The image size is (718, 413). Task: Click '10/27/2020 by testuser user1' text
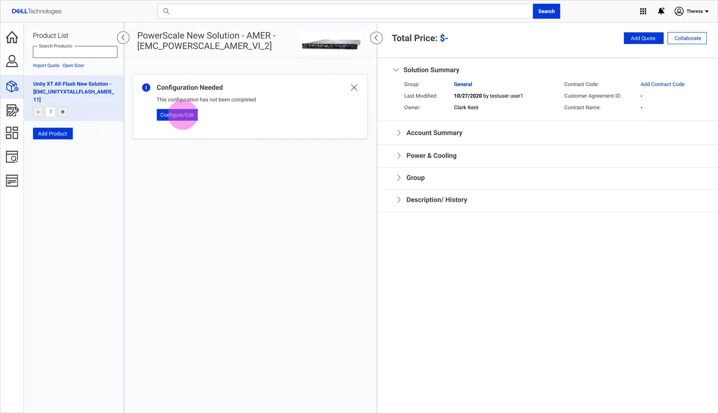pos(488,96)
